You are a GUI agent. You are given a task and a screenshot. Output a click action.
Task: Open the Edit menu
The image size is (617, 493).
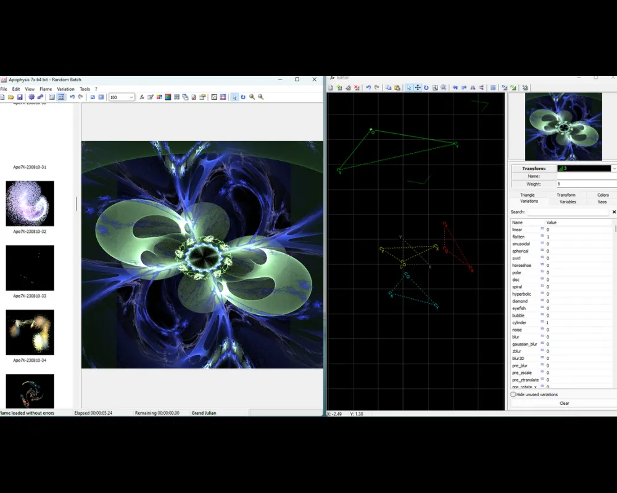(x=16, y=89)
